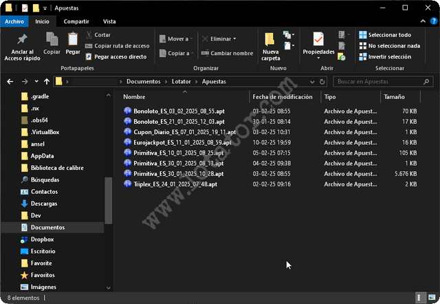Click the Copiar icon in the ribbon
The height and width of the screenshot is (304, 440).
point(52,41)
